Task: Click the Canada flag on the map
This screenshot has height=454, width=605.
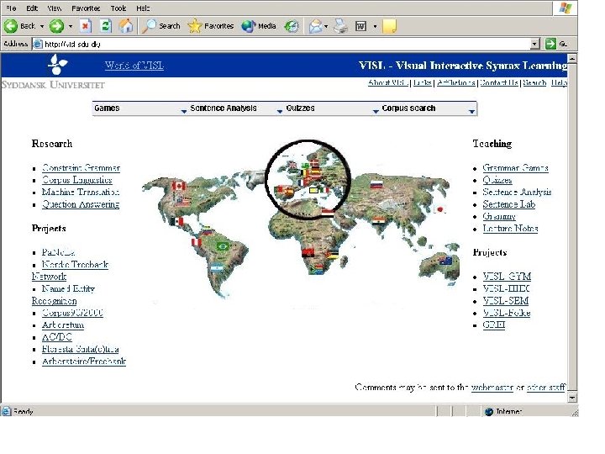Action: (x=179, y=186)
